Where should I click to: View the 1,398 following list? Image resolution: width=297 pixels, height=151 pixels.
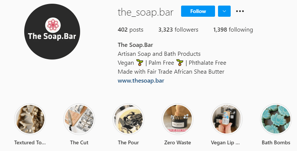[233, 30]
